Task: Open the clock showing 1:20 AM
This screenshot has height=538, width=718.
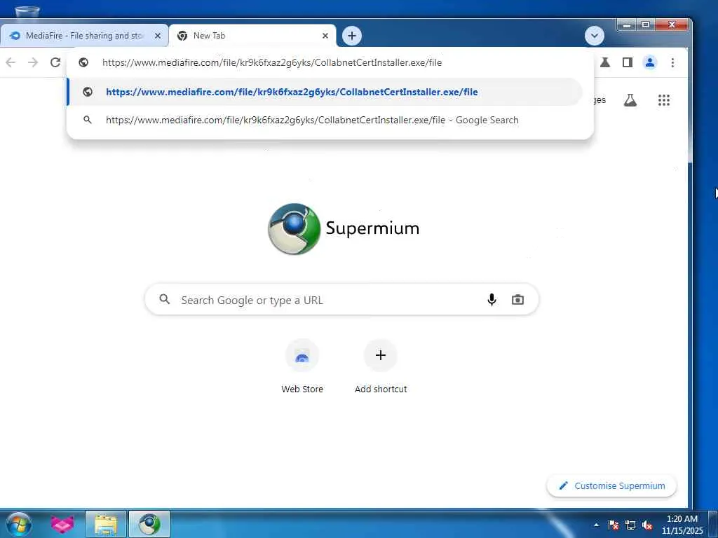Action: point(682,525)
